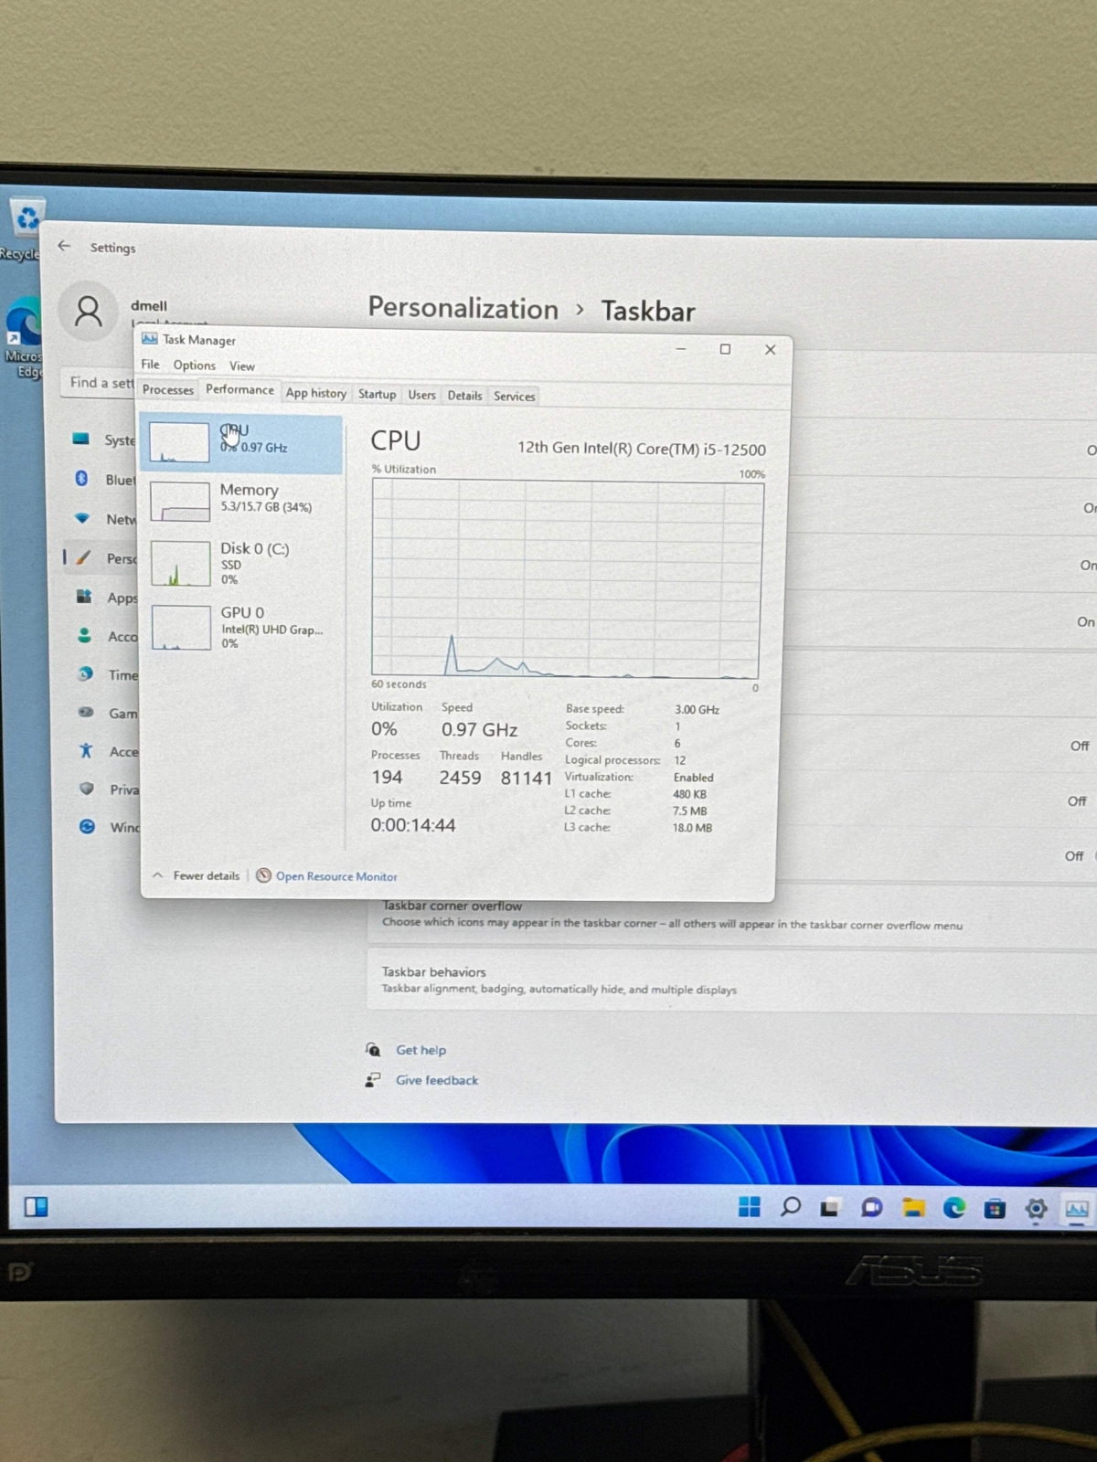1097x1462 pixels.
Task: Open File Explorer from the taskbar
Action: pos(913,1208)
